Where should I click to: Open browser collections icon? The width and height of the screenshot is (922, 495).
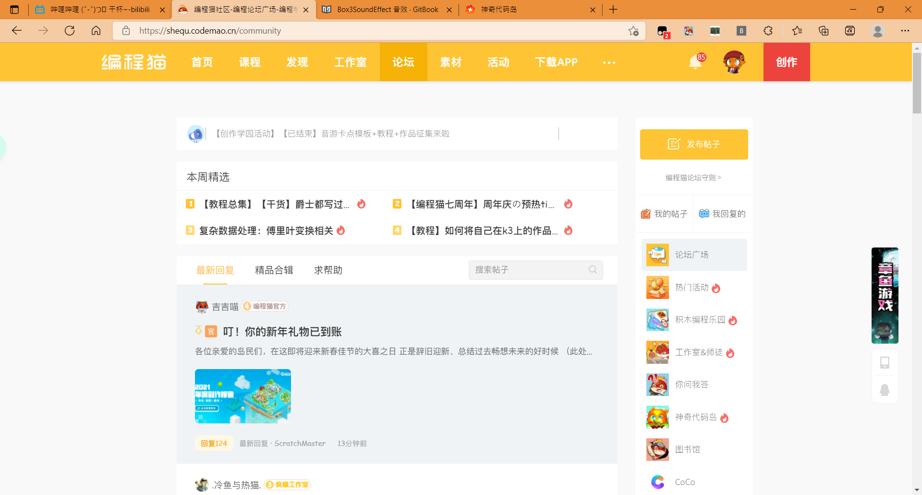click(x=824, y=31)
